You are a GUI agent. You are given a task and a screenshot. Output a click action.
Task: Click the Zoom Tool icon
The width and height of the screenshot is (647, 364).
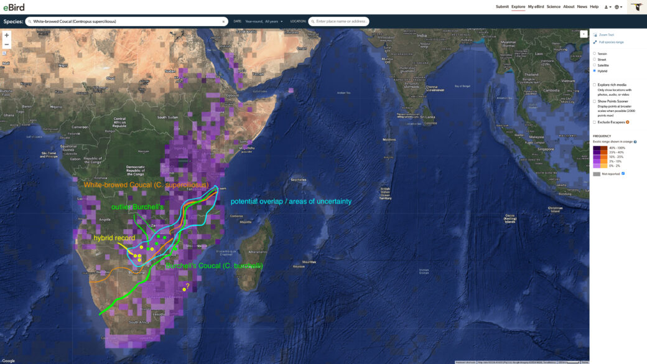(595, 35)
